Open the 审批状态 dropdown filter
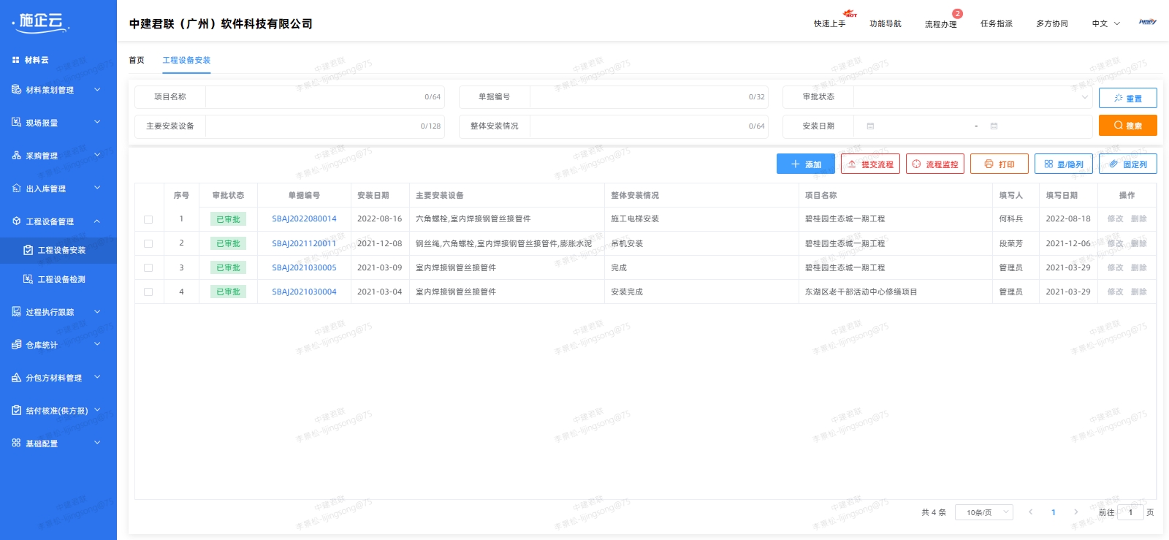The width and height of the screenshot is (1169, 540). click(973, 97)
